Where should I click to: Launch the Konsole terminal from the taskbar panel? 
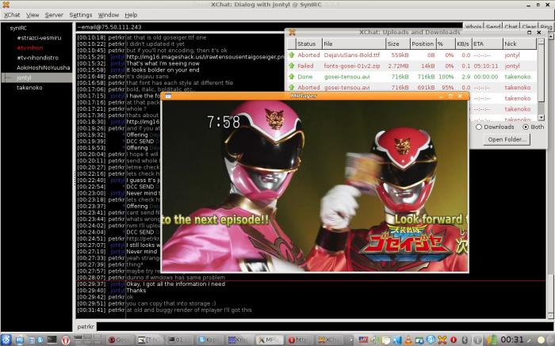(52, 340)
